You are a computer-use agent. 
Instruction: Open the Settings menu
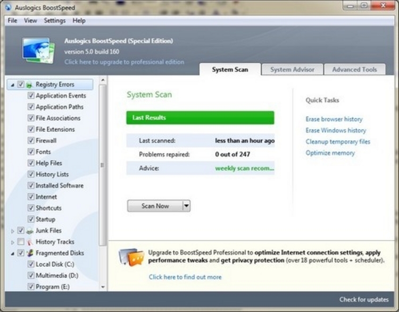tap(55, 21)
